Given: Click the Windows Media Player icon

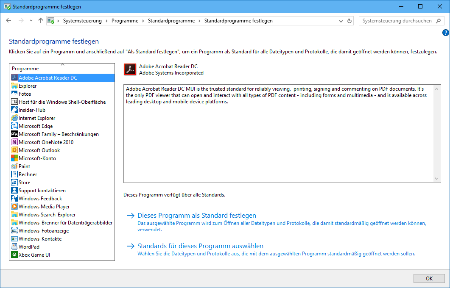Looking at the screenshot, I should point(14,206).
